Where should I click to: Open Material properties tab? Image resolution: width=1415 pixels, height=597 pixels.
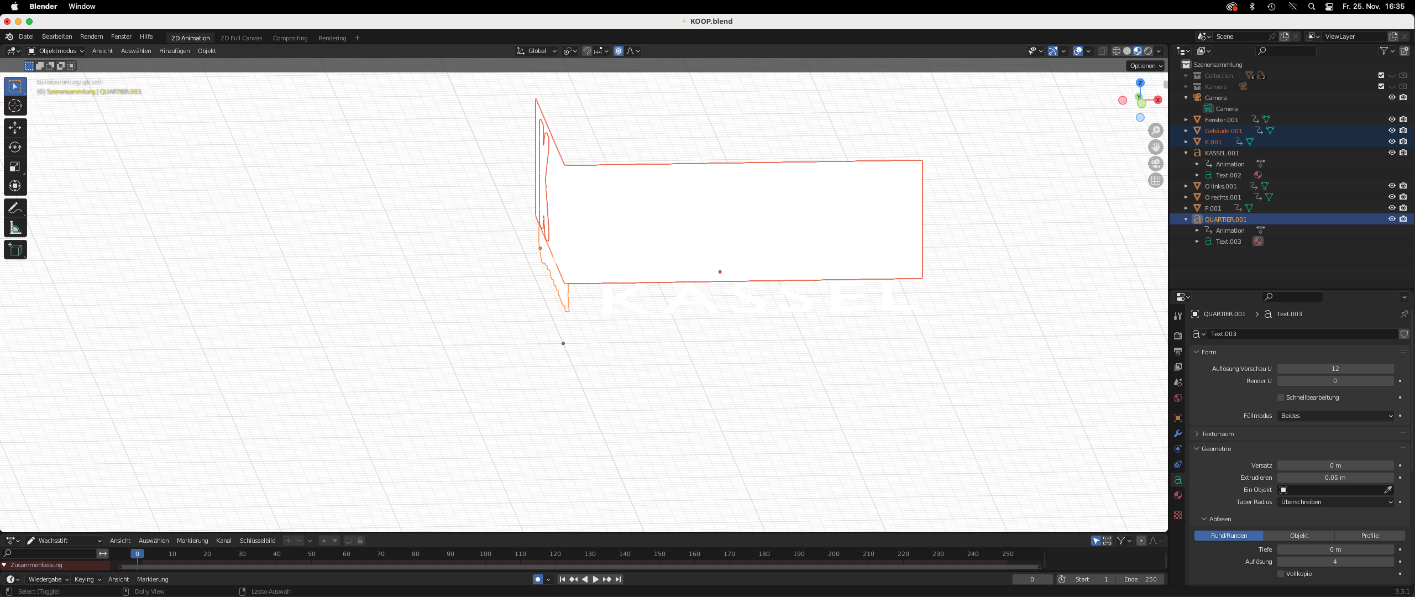[1178, 495]
